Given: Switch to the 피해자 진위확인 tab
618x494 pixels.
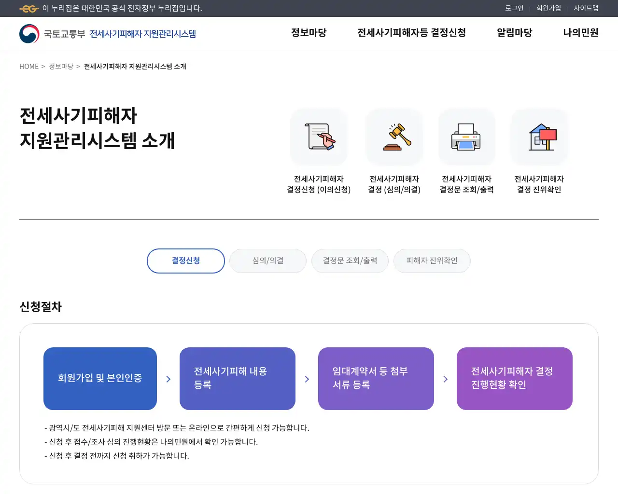Looking at the screenshot, I should 432,261.
